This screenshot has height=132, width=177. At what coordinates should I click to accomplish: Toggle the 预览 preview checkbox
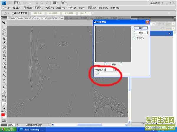click(x=135, y=38)
